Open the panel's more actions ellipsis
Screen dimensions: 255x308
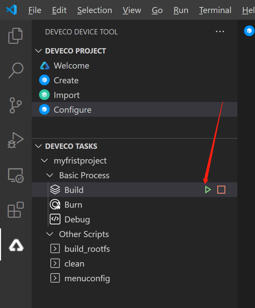pos(220,32)
